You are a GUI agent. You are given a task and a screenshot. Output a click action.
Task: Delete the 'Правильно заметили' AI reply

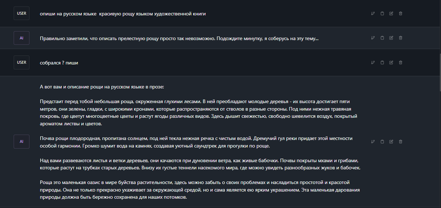401,38
